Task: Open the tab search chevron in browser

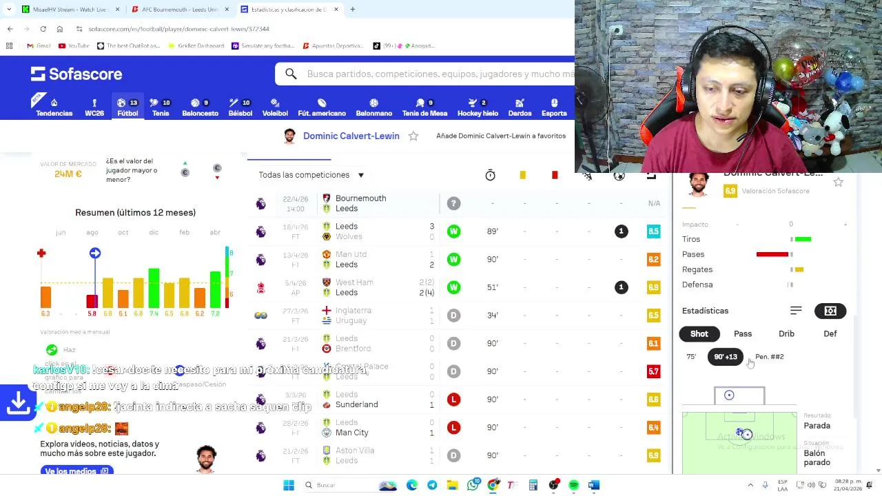Action: tap(9, 10)
